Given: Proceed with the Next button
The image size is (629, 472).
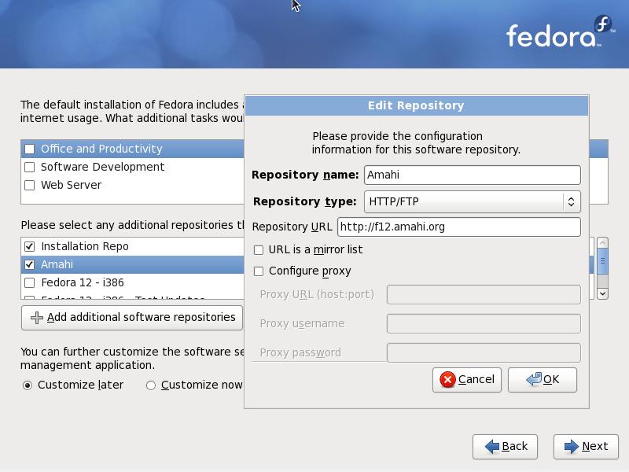Looking at the screenshot, I should point(586,446).
